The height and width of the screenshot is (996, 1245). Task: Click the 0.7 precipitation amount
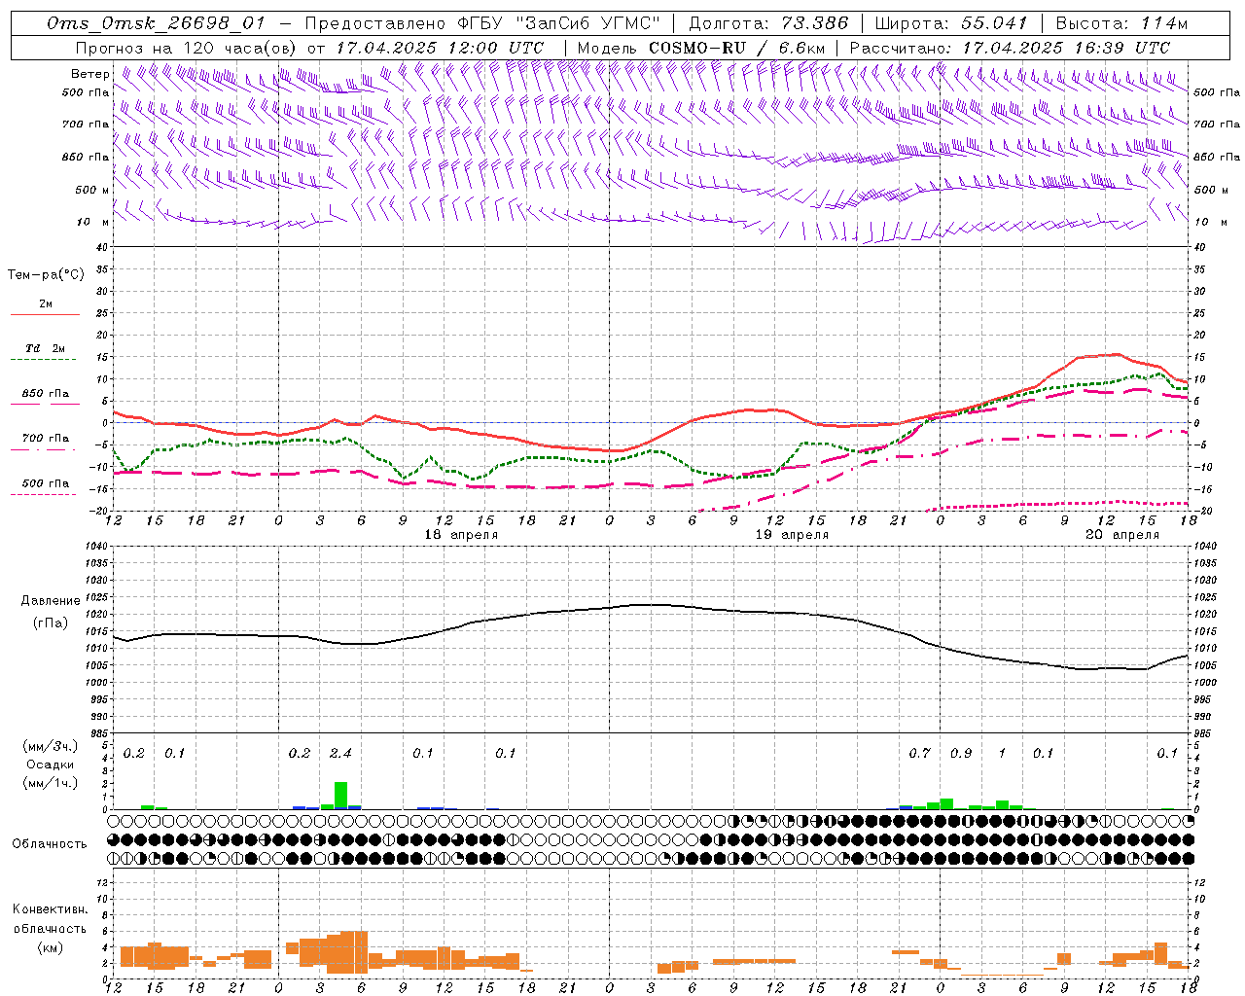(919, 754)
